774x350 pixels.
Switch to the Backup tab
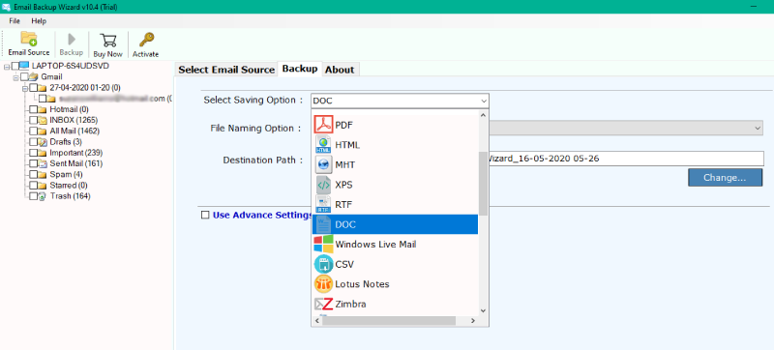(300, 69)
